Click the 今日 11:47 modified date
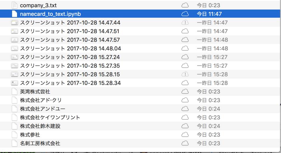This screenshot has width=281, height=153. 209,14
